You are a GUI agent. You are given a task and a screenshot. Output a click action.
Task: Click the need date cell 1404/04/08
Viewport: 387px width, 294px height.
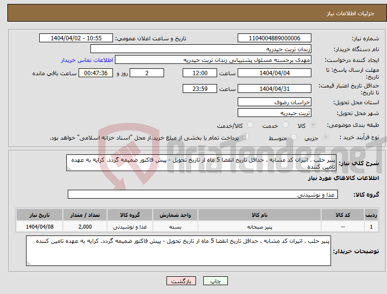[x=39, y=227]
